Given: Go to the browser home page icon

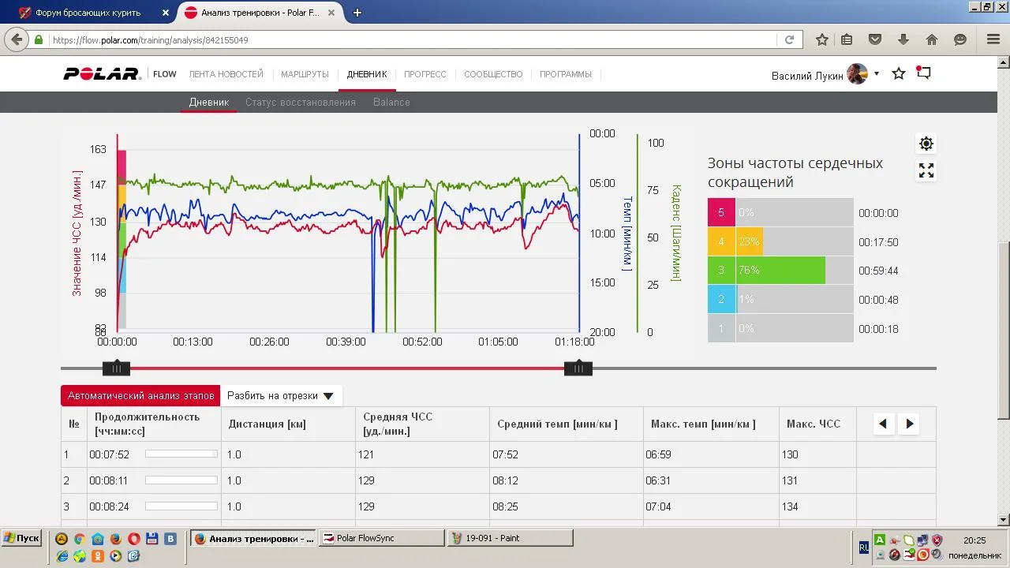Looking at the screenshot, I should pyautogui.click(x=932, y=39).
